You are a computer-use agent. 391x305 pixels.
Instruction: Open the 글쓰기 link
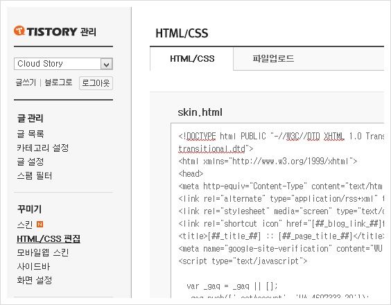click(x=26, y=82)
